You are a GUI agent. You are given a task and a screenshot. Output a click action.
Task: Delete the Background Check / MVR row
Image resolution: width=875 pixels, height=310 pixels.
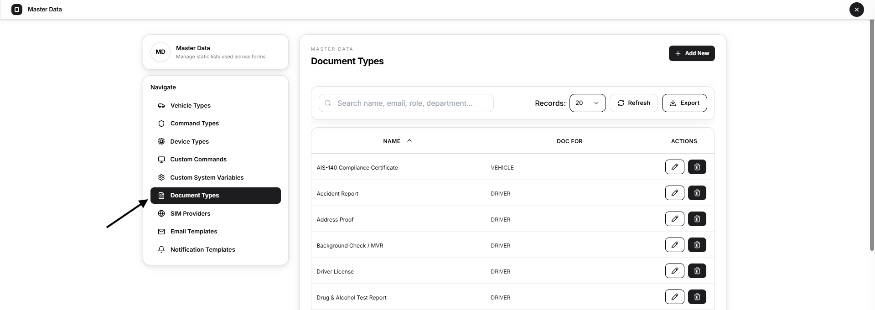coord(697,245)
